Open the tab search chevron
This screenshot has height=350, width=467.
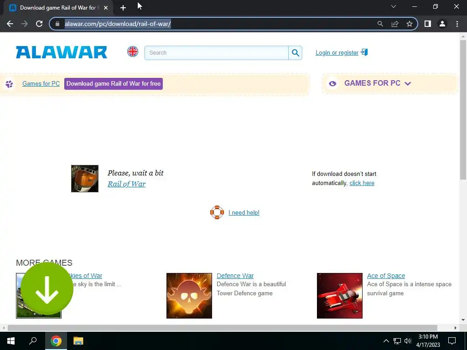(394, 6)
